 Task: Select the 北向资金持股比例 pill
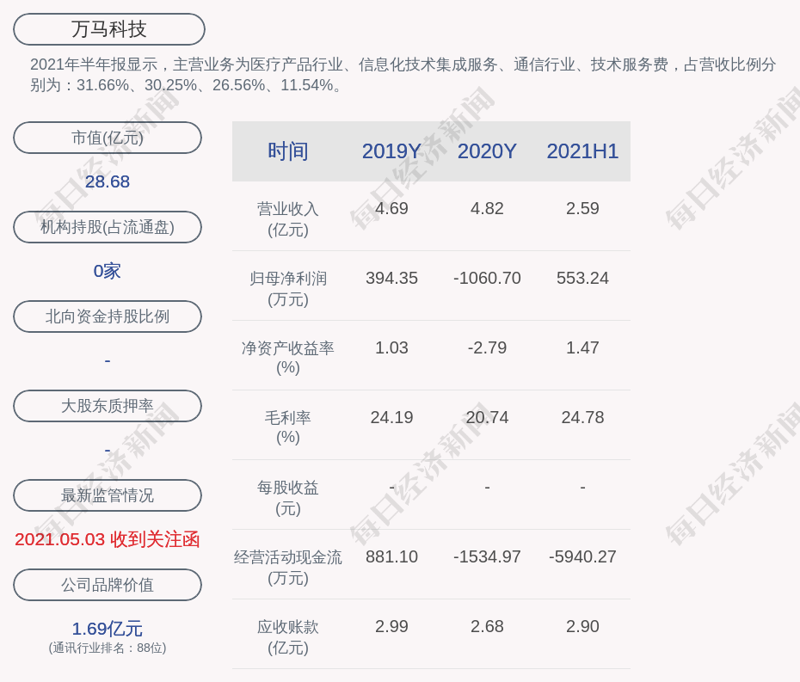tap(108, 316)
